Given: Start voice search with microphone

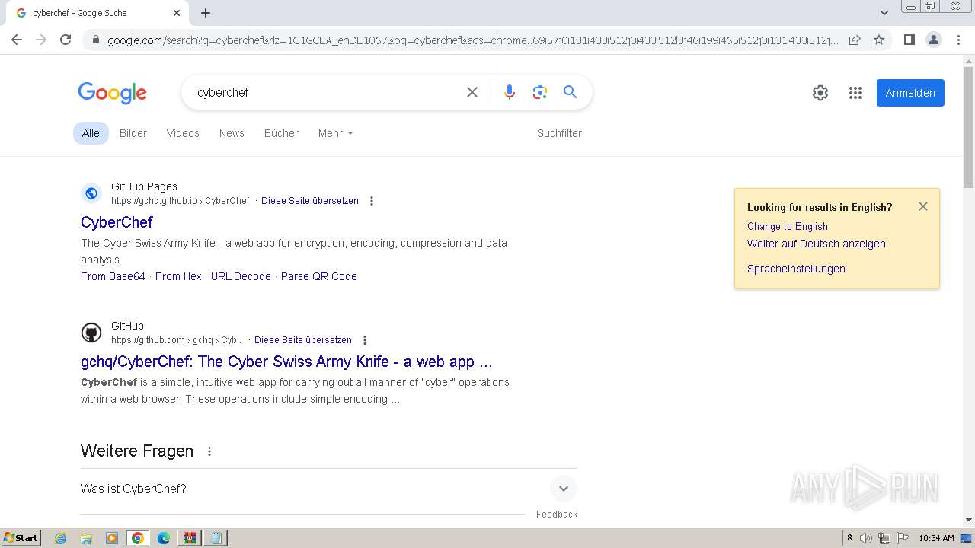Looking at the screenshot, I should [x=510, y=92].
